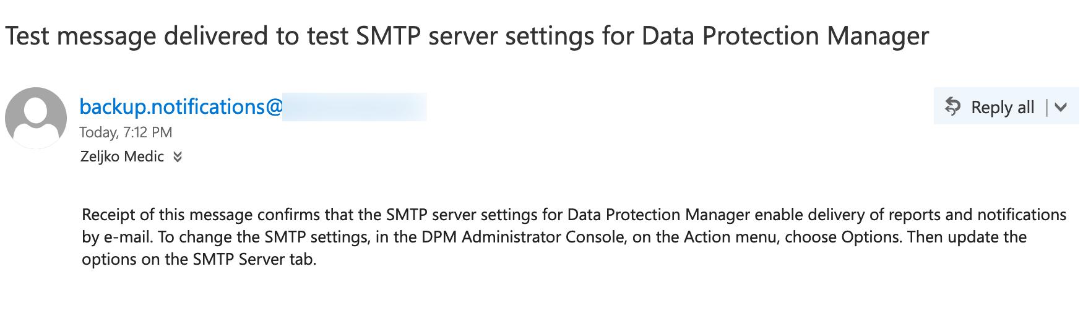Click "by e-mail" starting the second body line
This screenshot has width=1083, height=334.
pos(117,237)
